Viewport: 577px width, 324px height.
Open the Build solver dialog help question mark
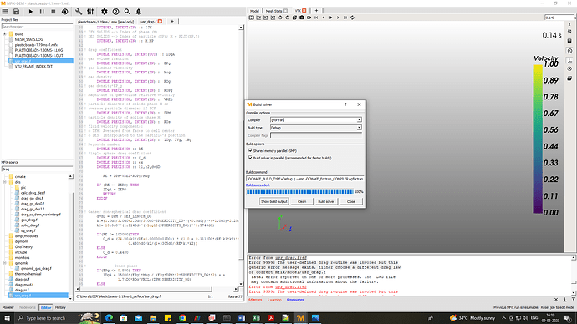coord(345,104)
